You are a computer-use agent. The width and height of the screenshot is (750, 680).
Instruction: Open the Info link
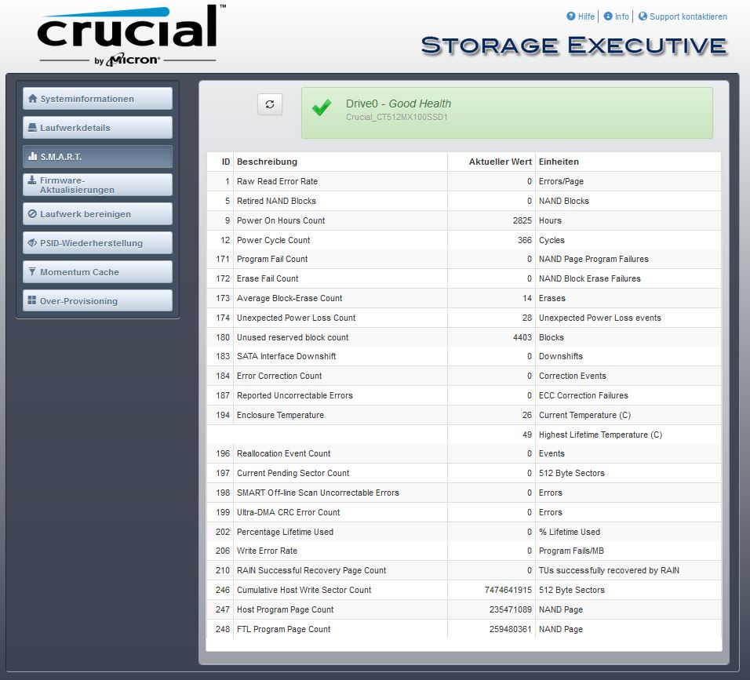622,16
